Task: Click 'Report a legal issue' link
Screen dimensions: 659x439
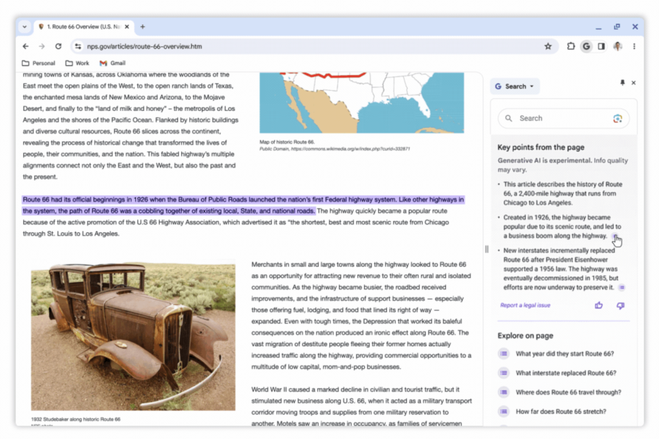Action: (x=525, y=305)
